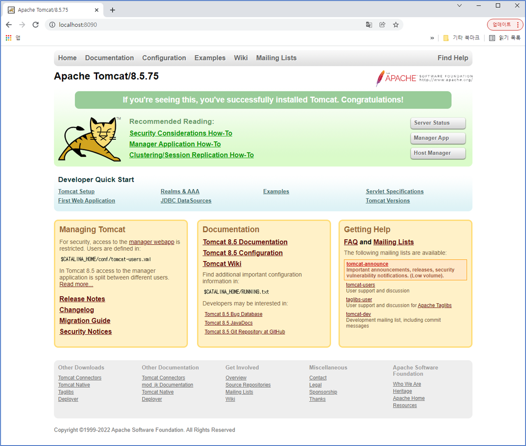This screenshot has height=446, width=526.
Task: Open Find Help in the nav bar
Action: tap(453, 58)
